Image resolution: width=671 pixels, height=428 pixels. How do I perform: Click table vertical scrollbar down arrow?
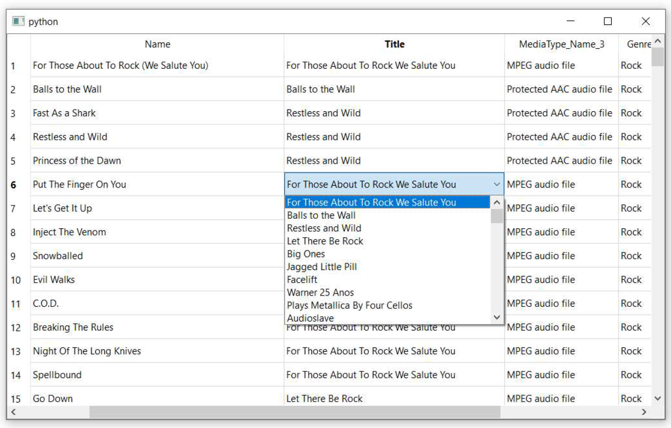(658, 398)
